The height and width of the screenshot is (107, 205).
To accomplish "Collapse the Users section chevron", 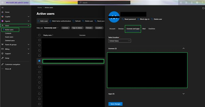I will pyautogui.click(x=28, y=26).
